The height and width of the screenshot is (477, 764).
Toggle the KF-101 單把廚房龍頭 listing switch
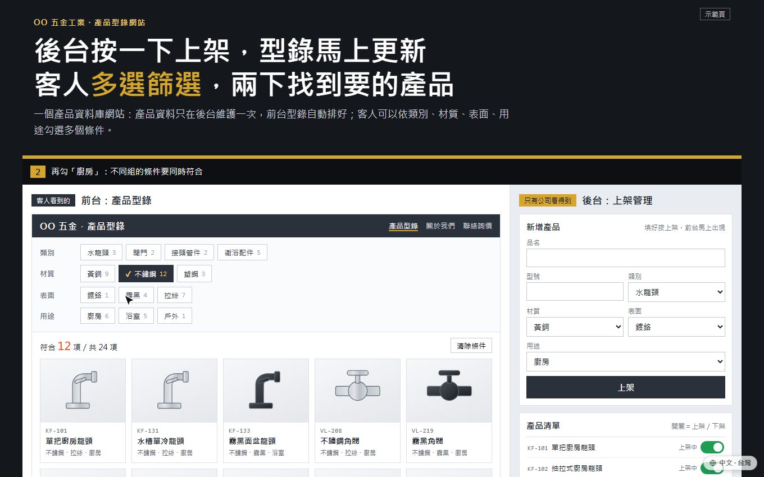click(x=712, y=447)
